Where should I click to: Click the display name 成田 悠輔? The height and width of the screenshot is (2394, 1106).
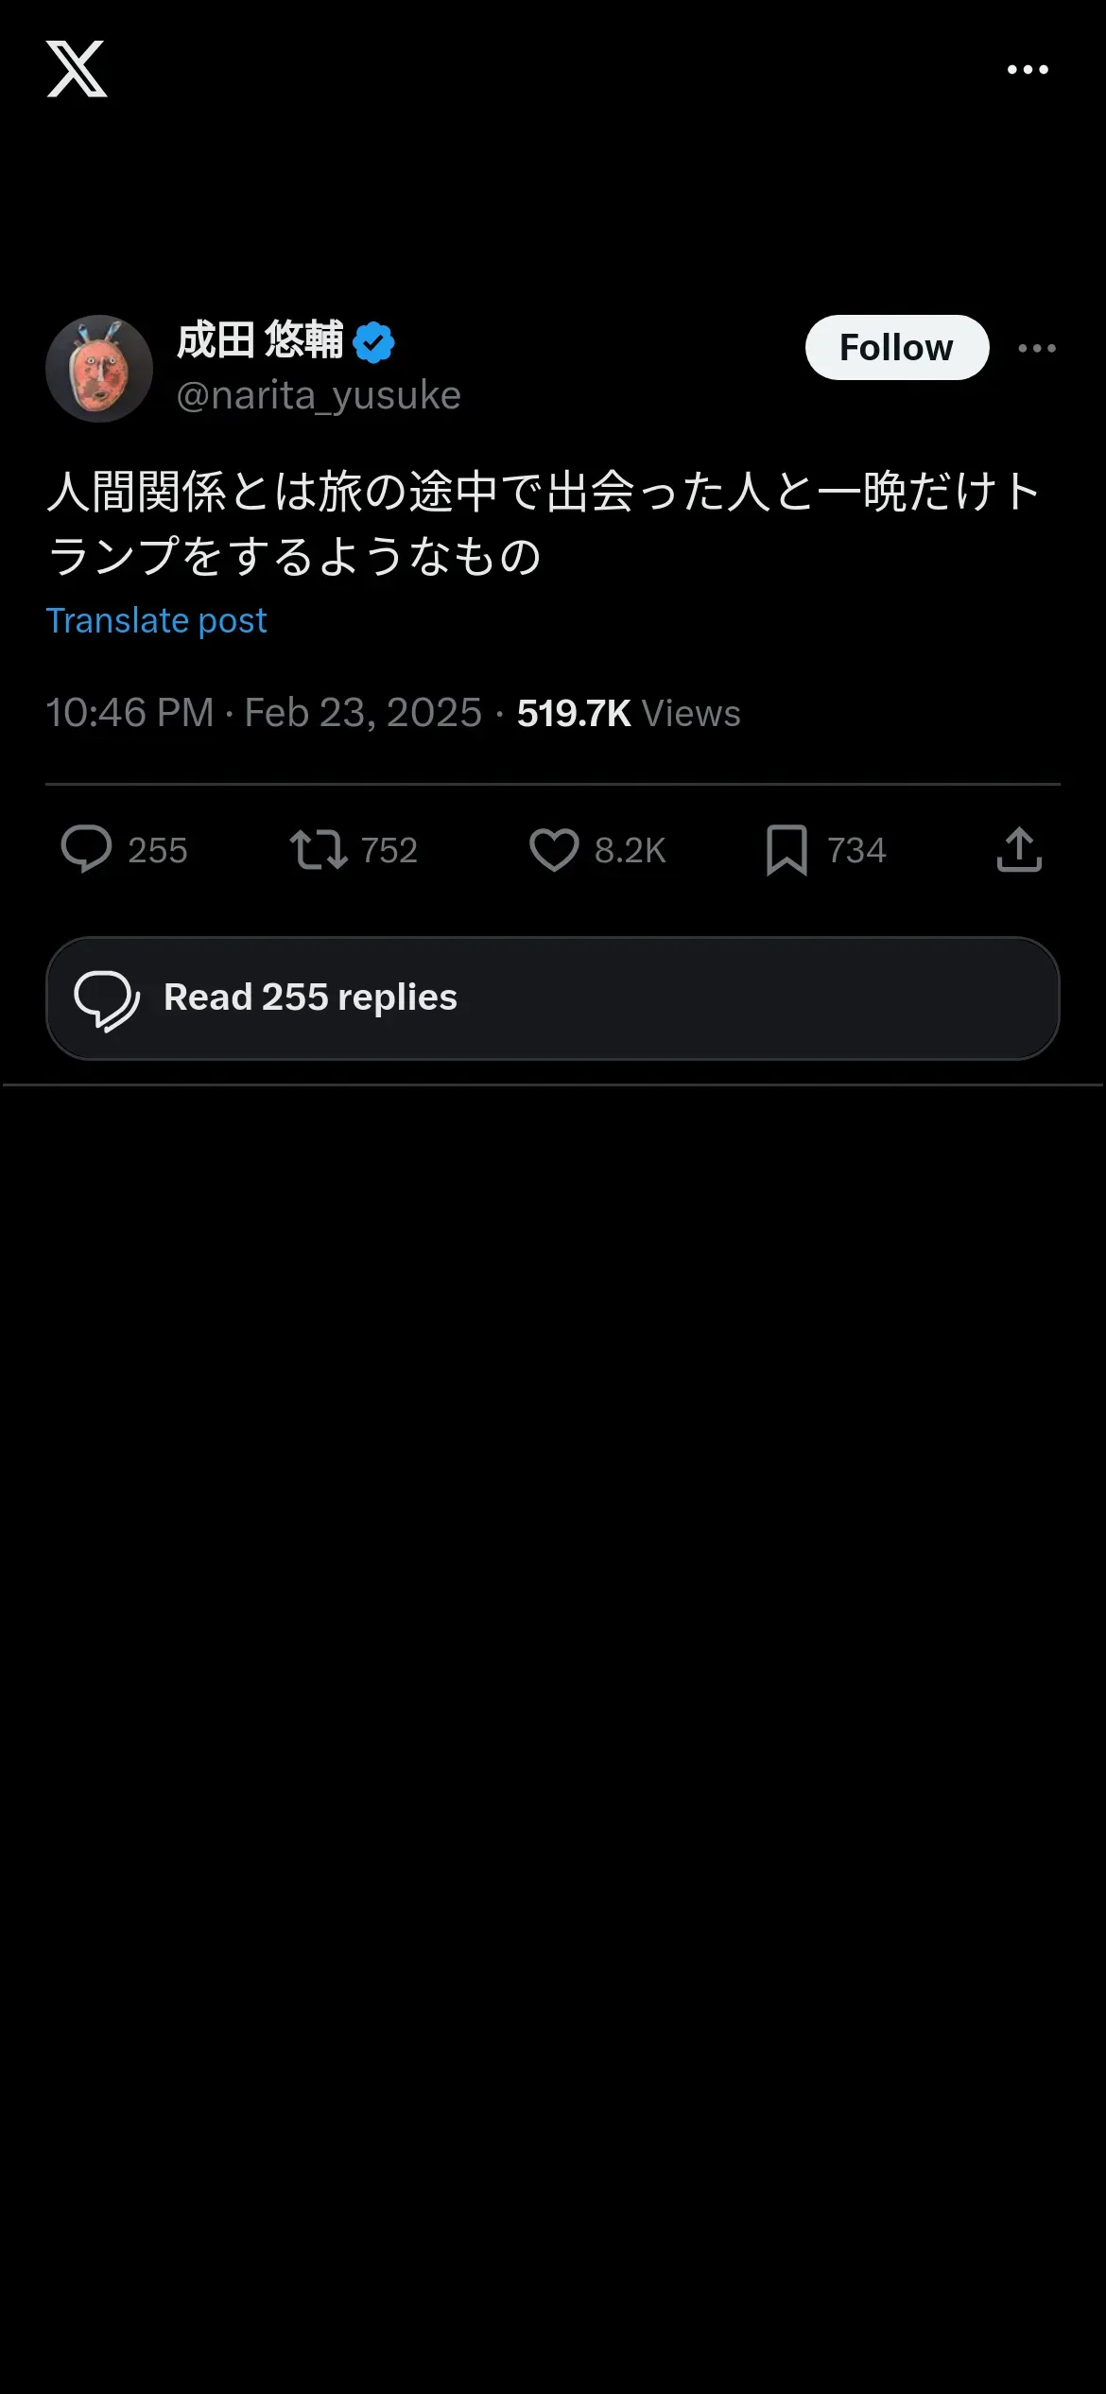[260, 340]
